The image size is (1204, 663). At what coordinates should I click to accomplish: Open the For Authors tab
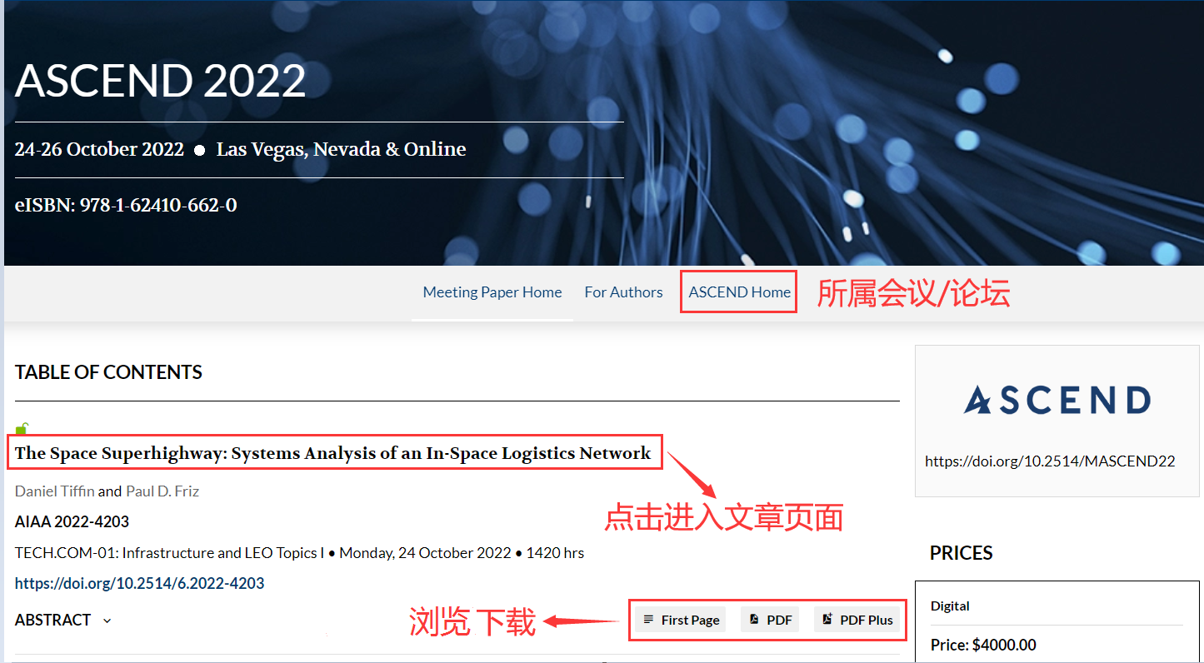tap(623, 292)
